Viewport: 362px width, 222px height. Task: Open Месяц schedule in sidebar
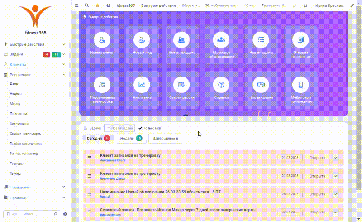click(x=15, y=104)
